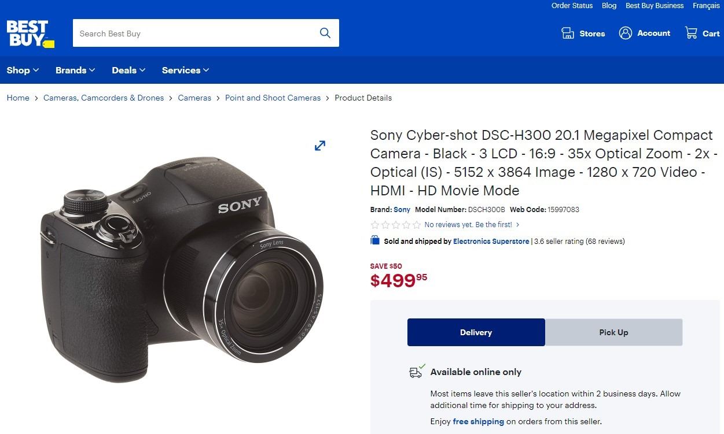This screenshot has width=724, height=434.
Task: Click the Best Buy logo
Action: click(30, 34)
